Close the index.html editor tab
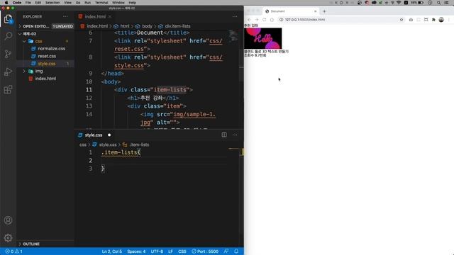The image size is (454, 255). click(x=110, y=17)
